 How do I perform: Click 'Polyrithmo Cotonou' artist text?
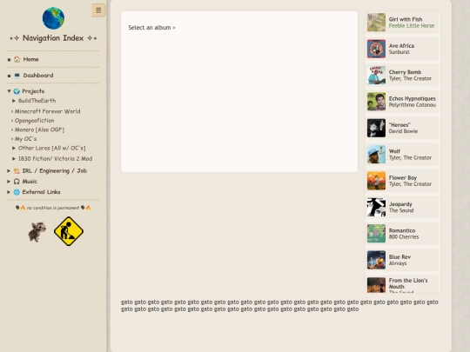tap(413, 105)
